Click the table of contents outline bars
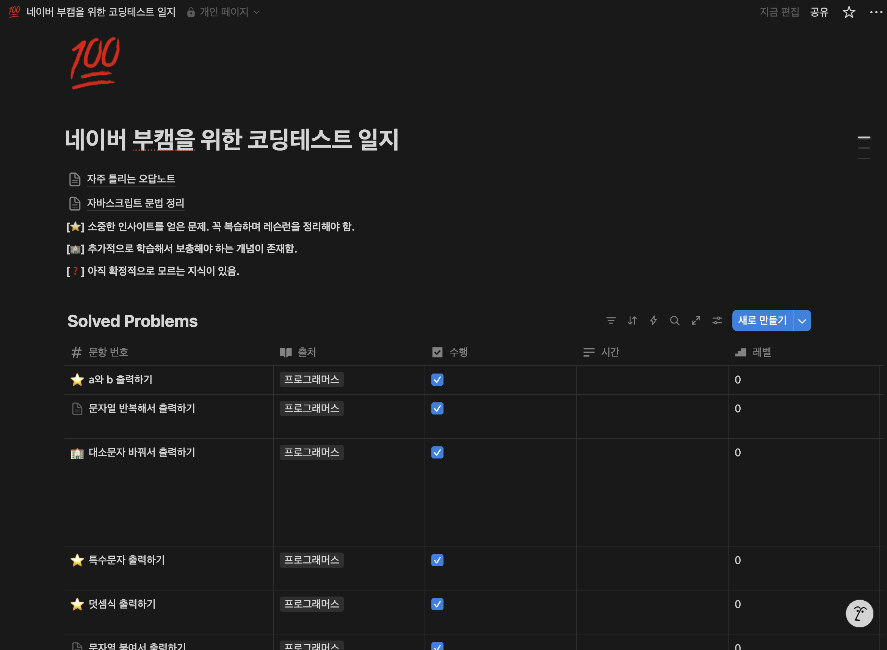This screenshot has width=887, height=650. point(864,148)
